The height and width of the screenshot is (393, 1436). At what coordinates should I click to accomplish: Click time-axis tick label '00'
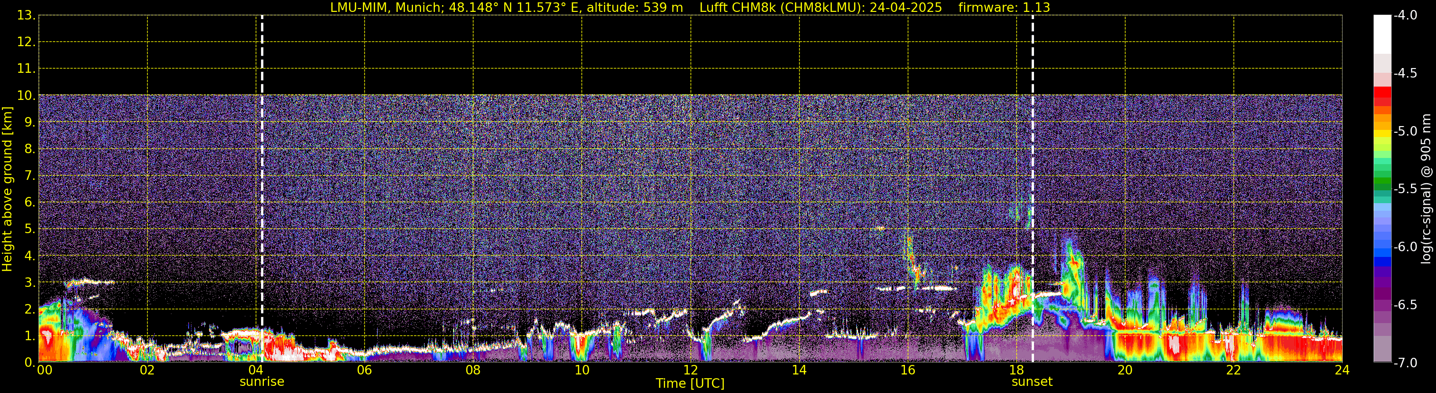tap(45, 370)
